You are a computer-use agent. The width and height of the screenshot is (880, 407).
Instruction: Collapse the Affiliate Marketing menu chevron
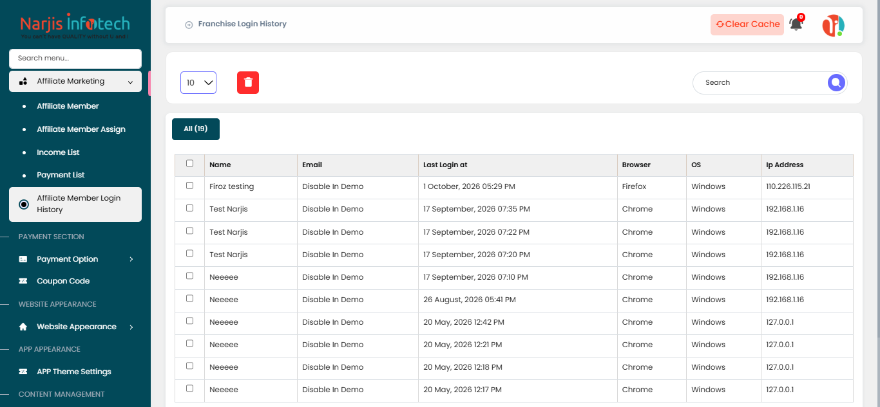[x=130, y=82]
